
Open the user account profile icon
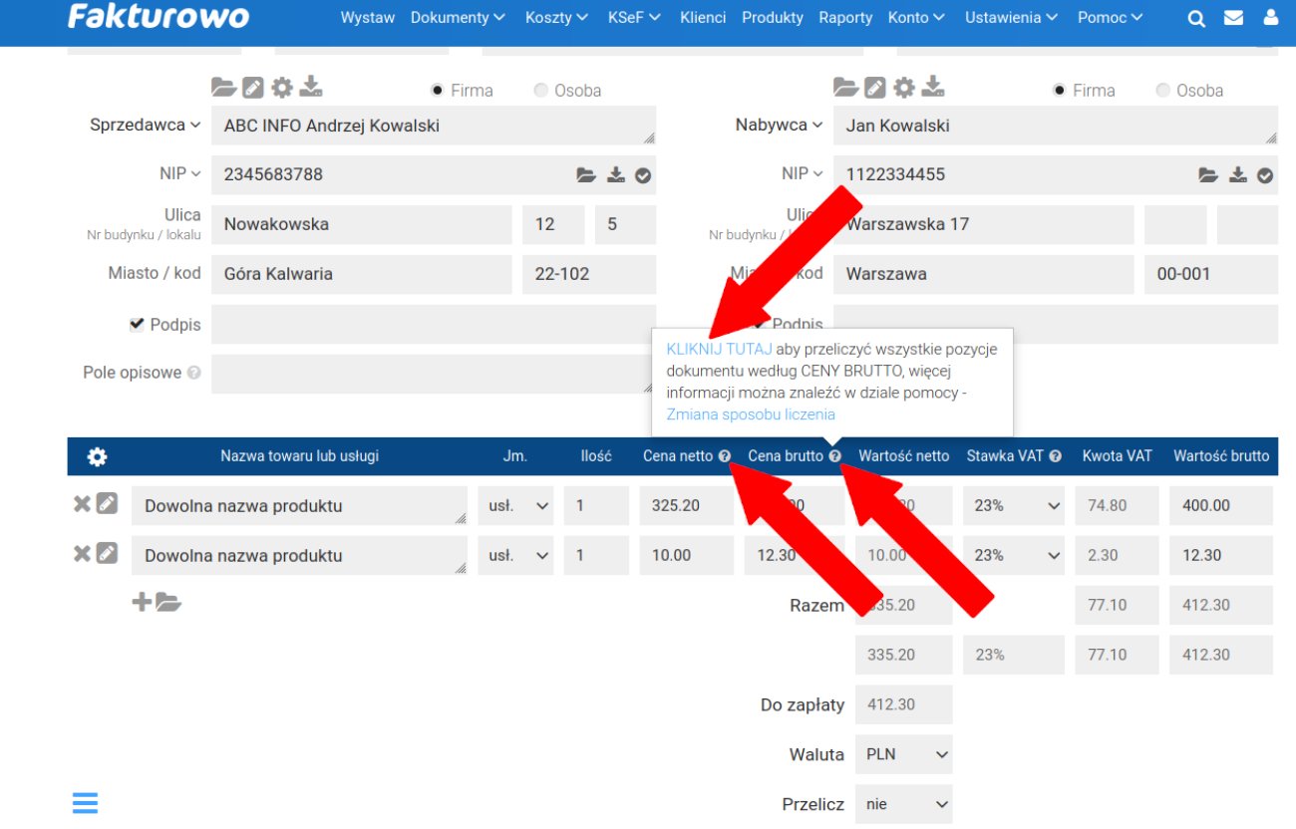[x=1270, y=18]
